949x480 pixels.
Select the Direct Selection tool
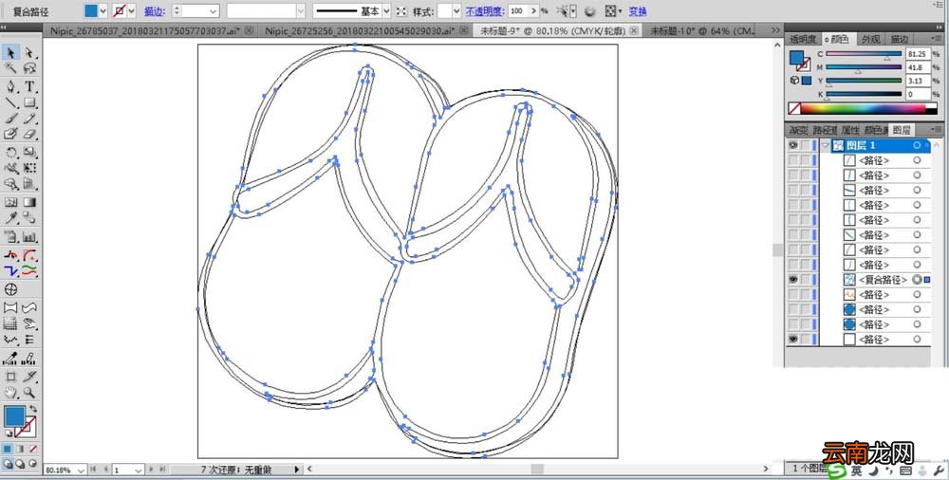29,53
